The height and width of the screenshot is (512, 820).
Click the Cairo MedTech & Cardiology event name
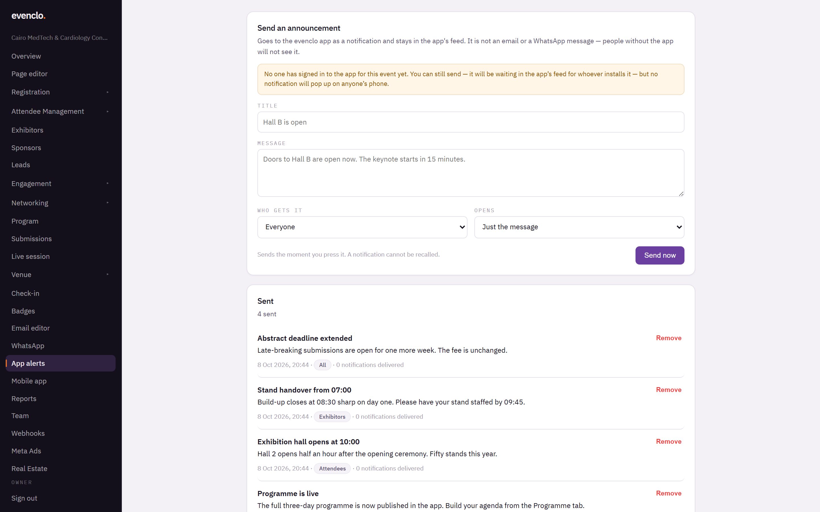point(59,38)
